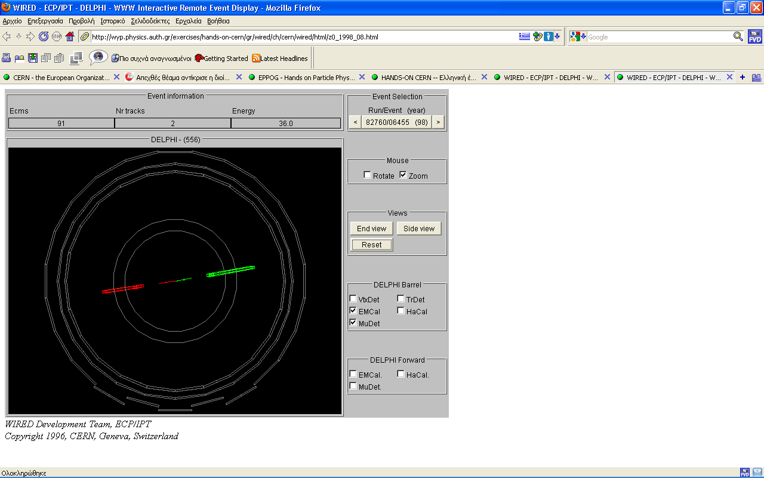Image resolution: width=764 pixels, height=478 pixels.
Task: Click the red track in event display
Action: coord(124,289)
